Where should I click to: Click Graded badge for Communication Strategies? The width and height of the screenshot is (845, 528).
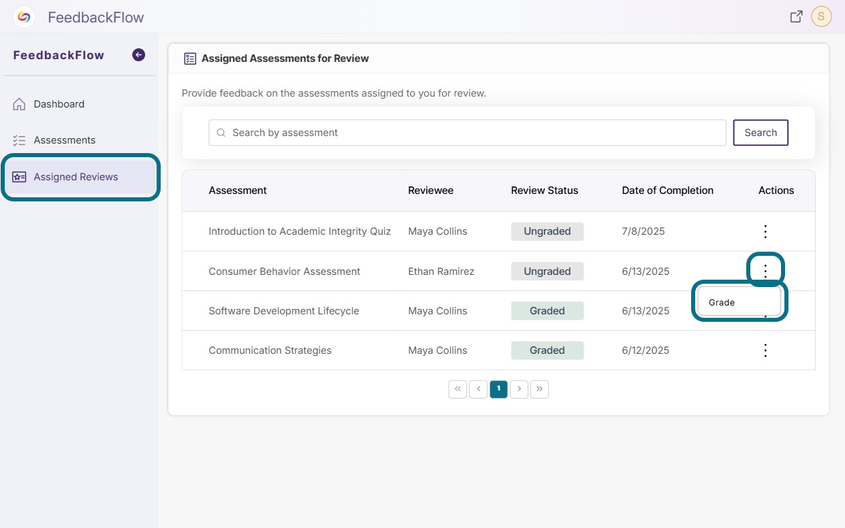pyautogui.click(x=547, y=350)
